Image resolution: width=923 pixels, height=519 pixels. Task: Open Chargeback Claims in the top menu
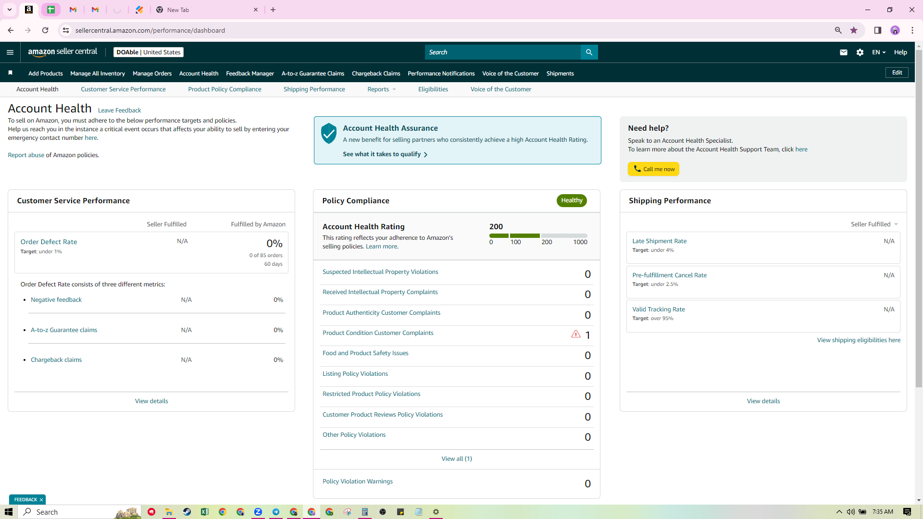point(376,74)
